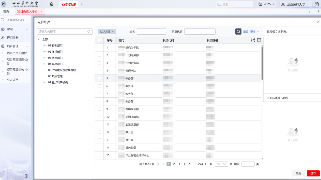The height and width of the screenshot is (180, 321).
Task: Click the red 保存 button
Action: [x=313, y=173]
